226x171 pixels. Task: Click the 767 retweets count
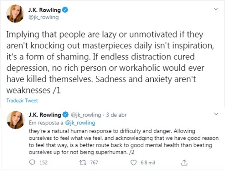point(94,163)
